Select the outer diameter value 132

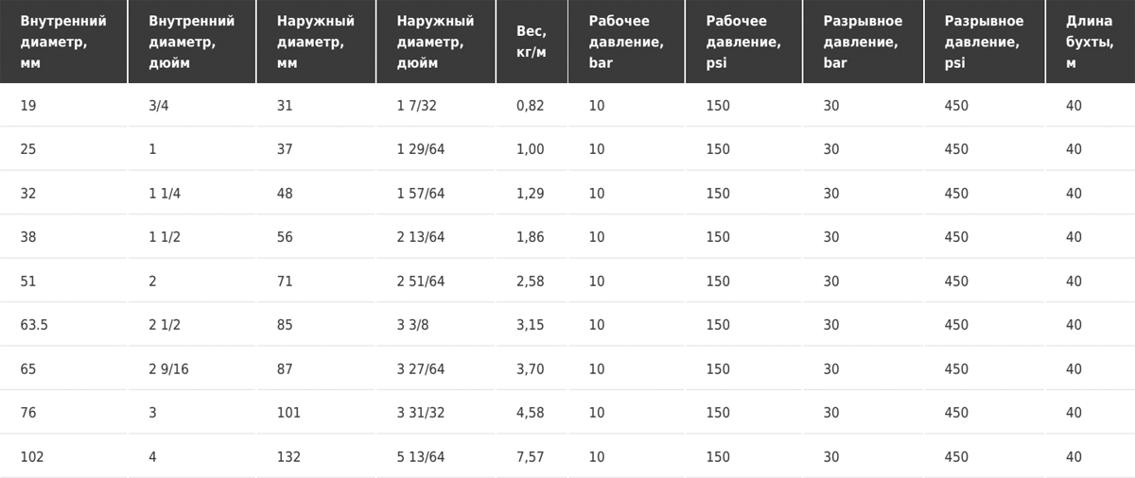pyautogui.click(x=289, y=457)
